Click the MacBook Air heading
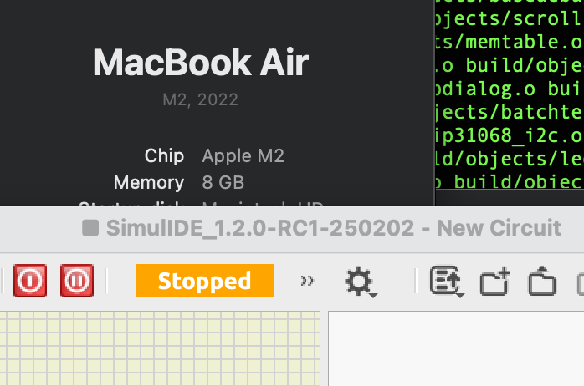Viewport: 584px width, 386px height. pyautogui.click(x=200, y=63)
